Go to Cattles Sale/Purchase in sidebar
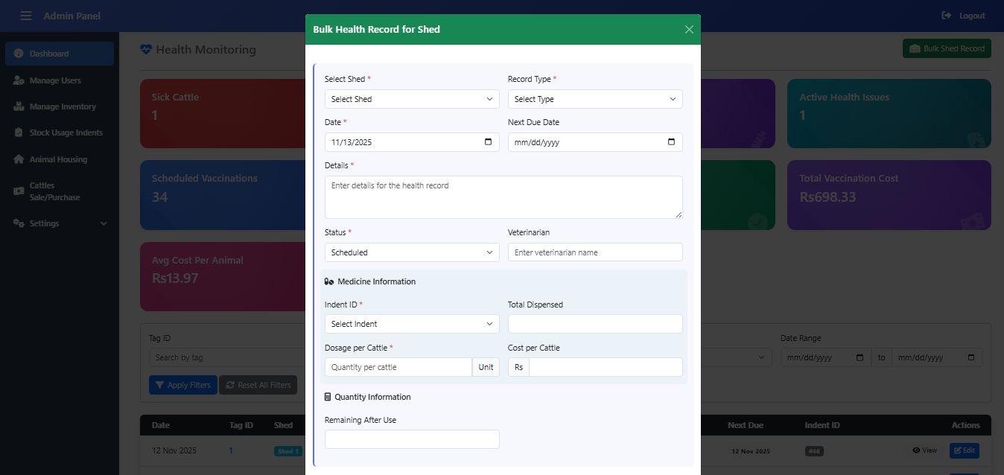 54,191
